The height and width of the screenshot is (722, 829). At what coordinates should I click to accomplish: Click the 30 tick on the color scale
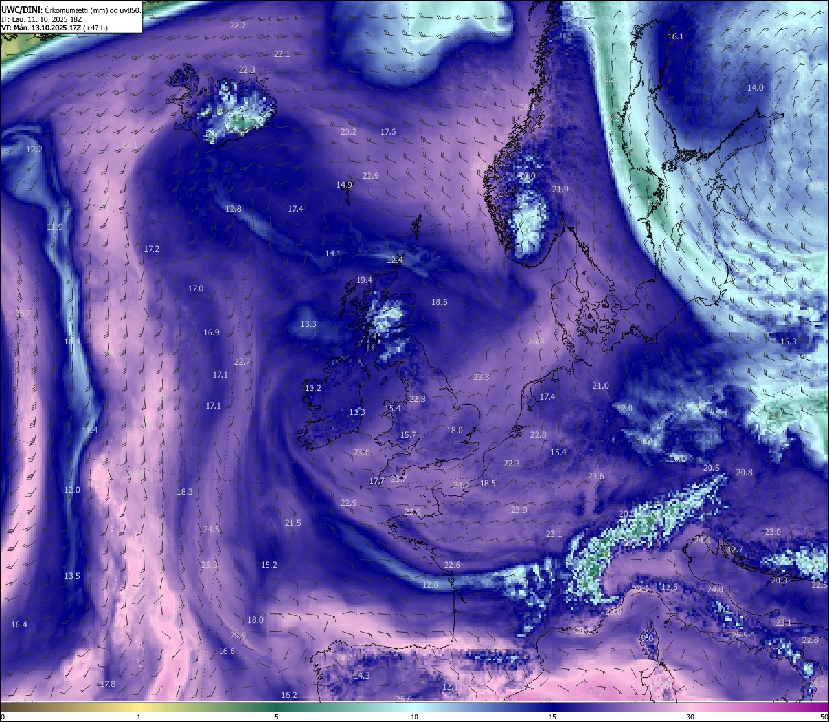coord(690,717)
